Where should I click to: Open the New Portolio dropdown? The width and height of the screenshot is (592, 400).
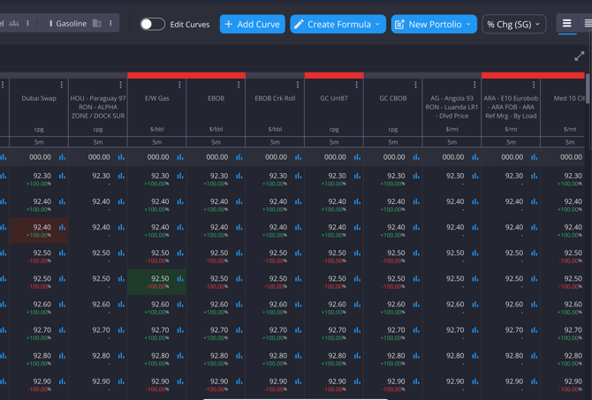click(x=434, y=24)
